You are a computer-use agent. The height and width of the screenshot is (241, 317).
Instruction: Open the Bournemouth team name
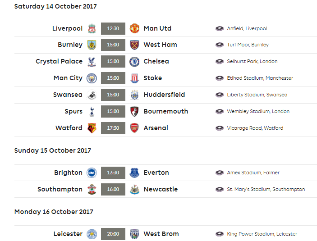166,111
